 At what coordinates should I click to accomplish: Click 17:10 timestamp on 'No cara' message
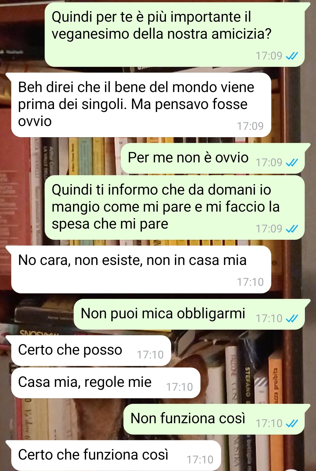[250, 282]
